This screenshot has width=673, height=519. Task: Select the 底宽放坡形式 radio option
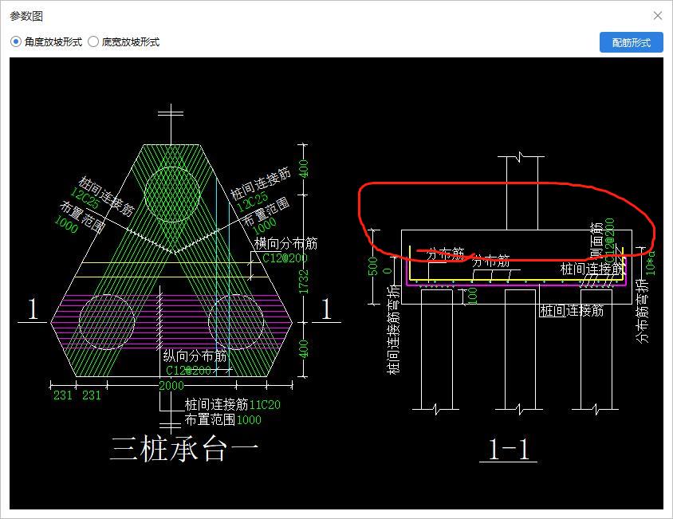(124, 42)
